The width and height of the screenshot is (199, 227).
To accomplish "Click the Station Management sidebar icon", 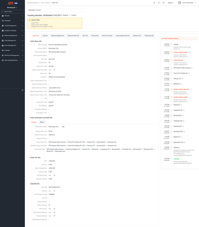I will [3, 35].
